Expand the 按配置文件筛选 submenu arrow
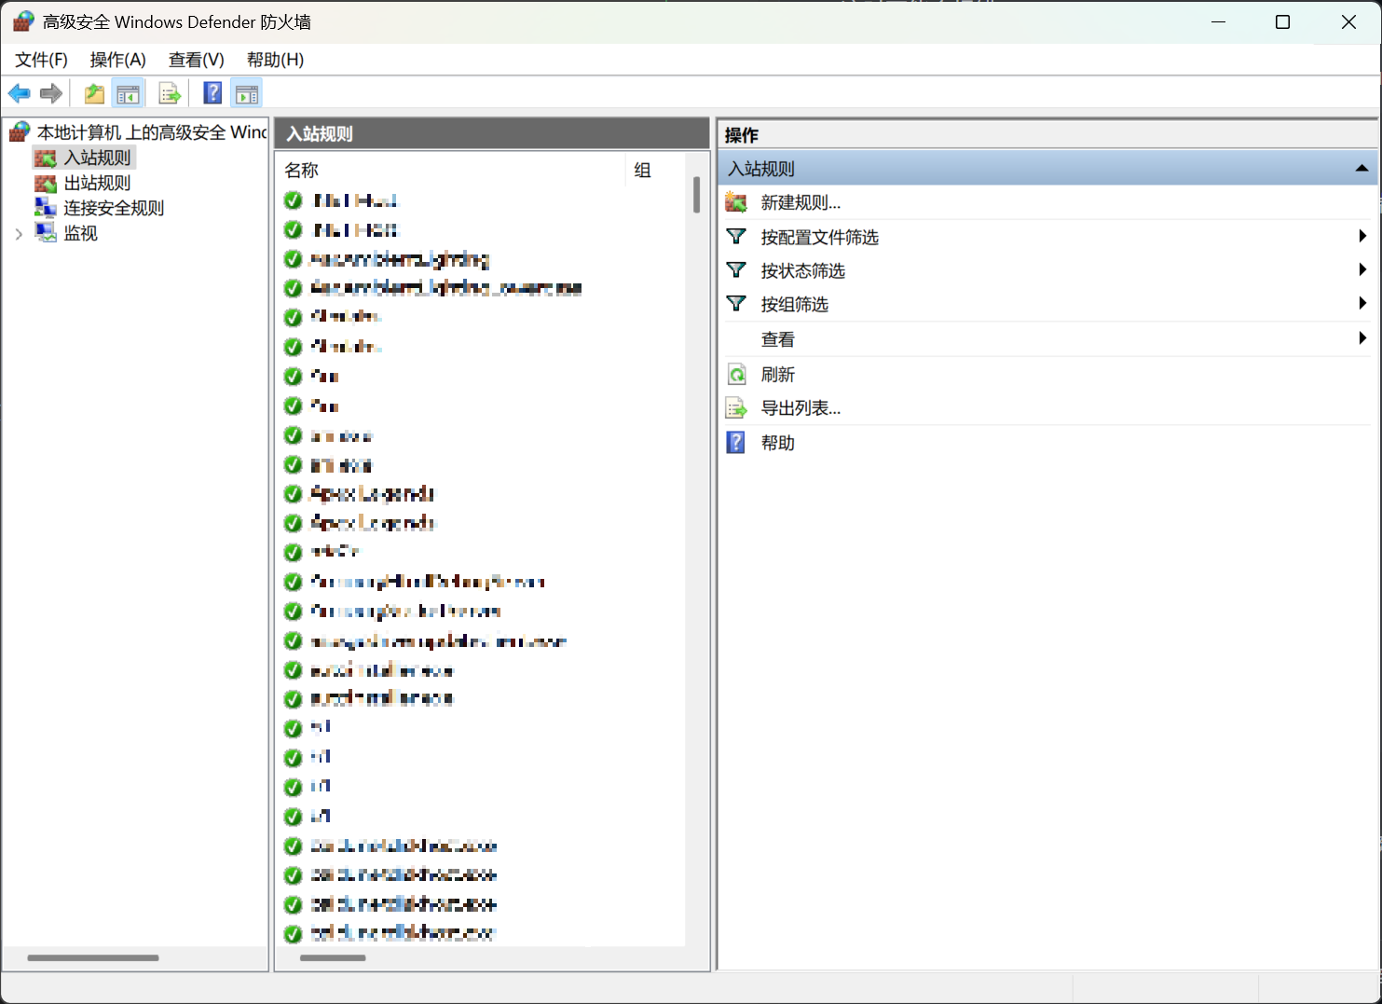Viewport: 1382px width, 1004px height. [1362, 237]
